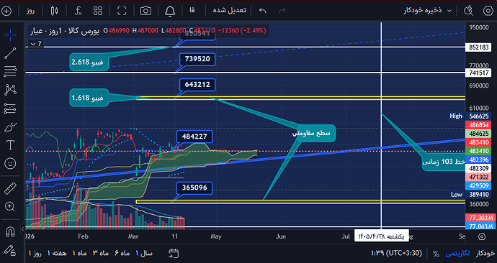Select the Fibonacci lines tool
497x263 pixels.
pyautogui.click(x=10, y=71)
